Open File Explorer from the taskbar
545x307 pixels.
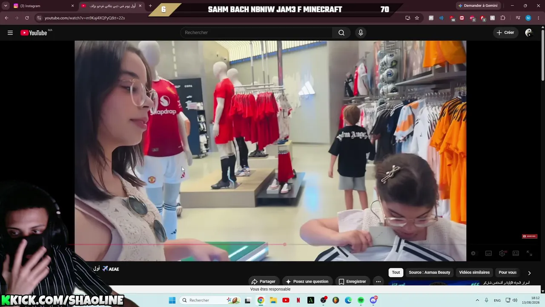[273, 300]
